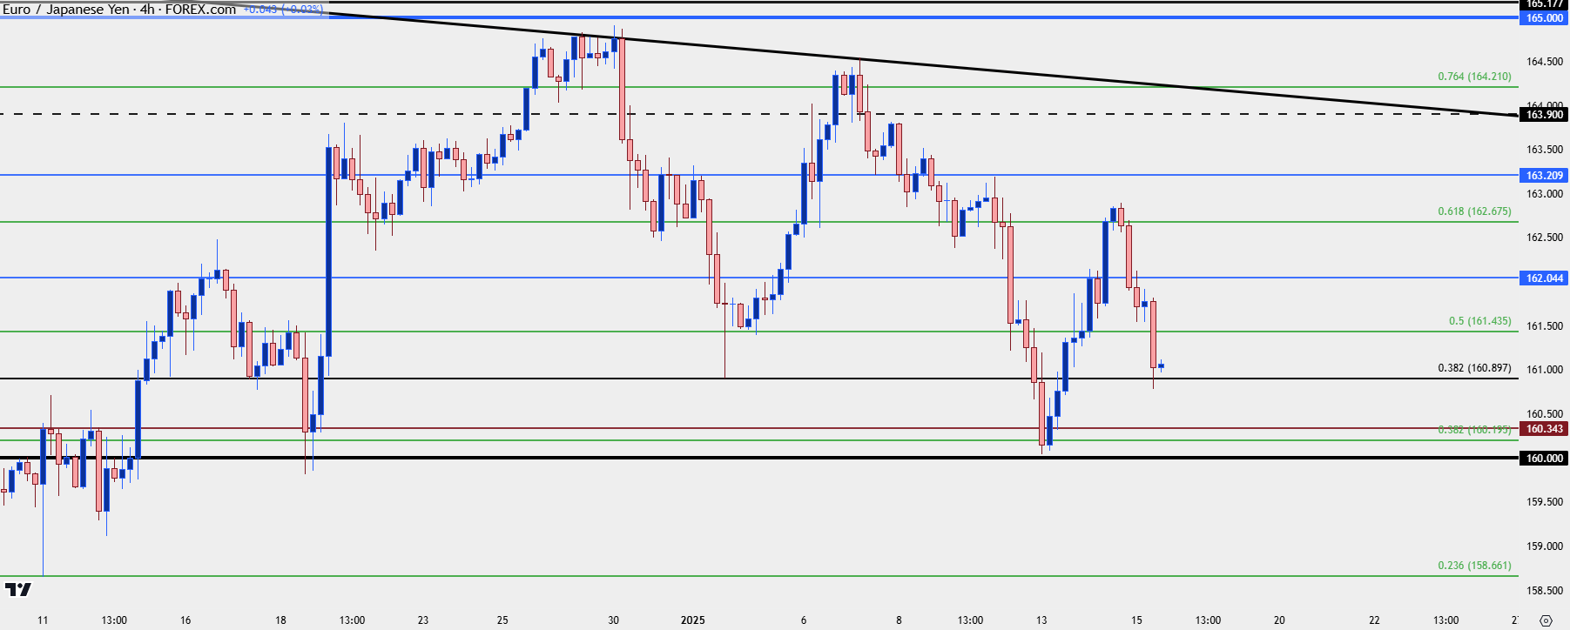Click the 160.500 price axis value
Screen dimensions: 1570x630
[x=1545, y=414]
